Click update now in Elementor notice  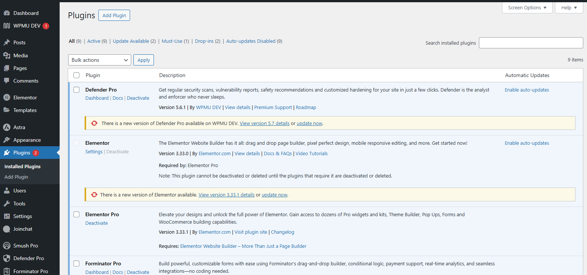click(274, 195)
